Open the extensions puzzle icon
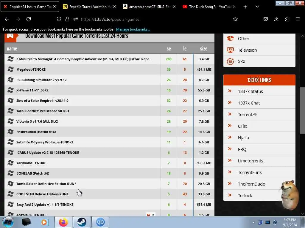Screen dimensions: 305x228 point(287,19)
